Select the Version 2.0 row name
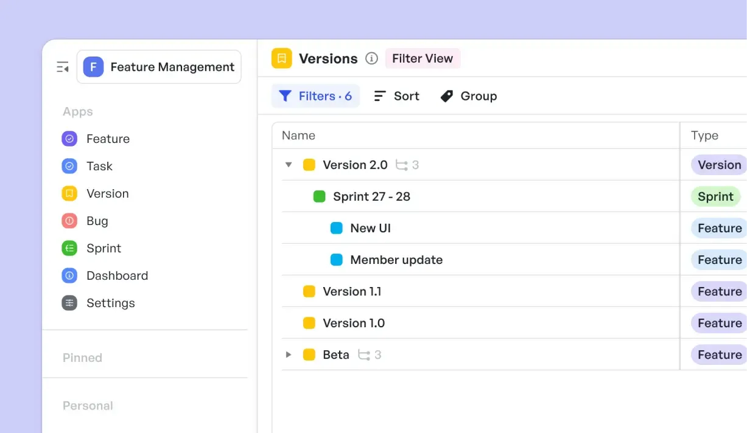This screenshot has height=433, width=747. point(355,165)
